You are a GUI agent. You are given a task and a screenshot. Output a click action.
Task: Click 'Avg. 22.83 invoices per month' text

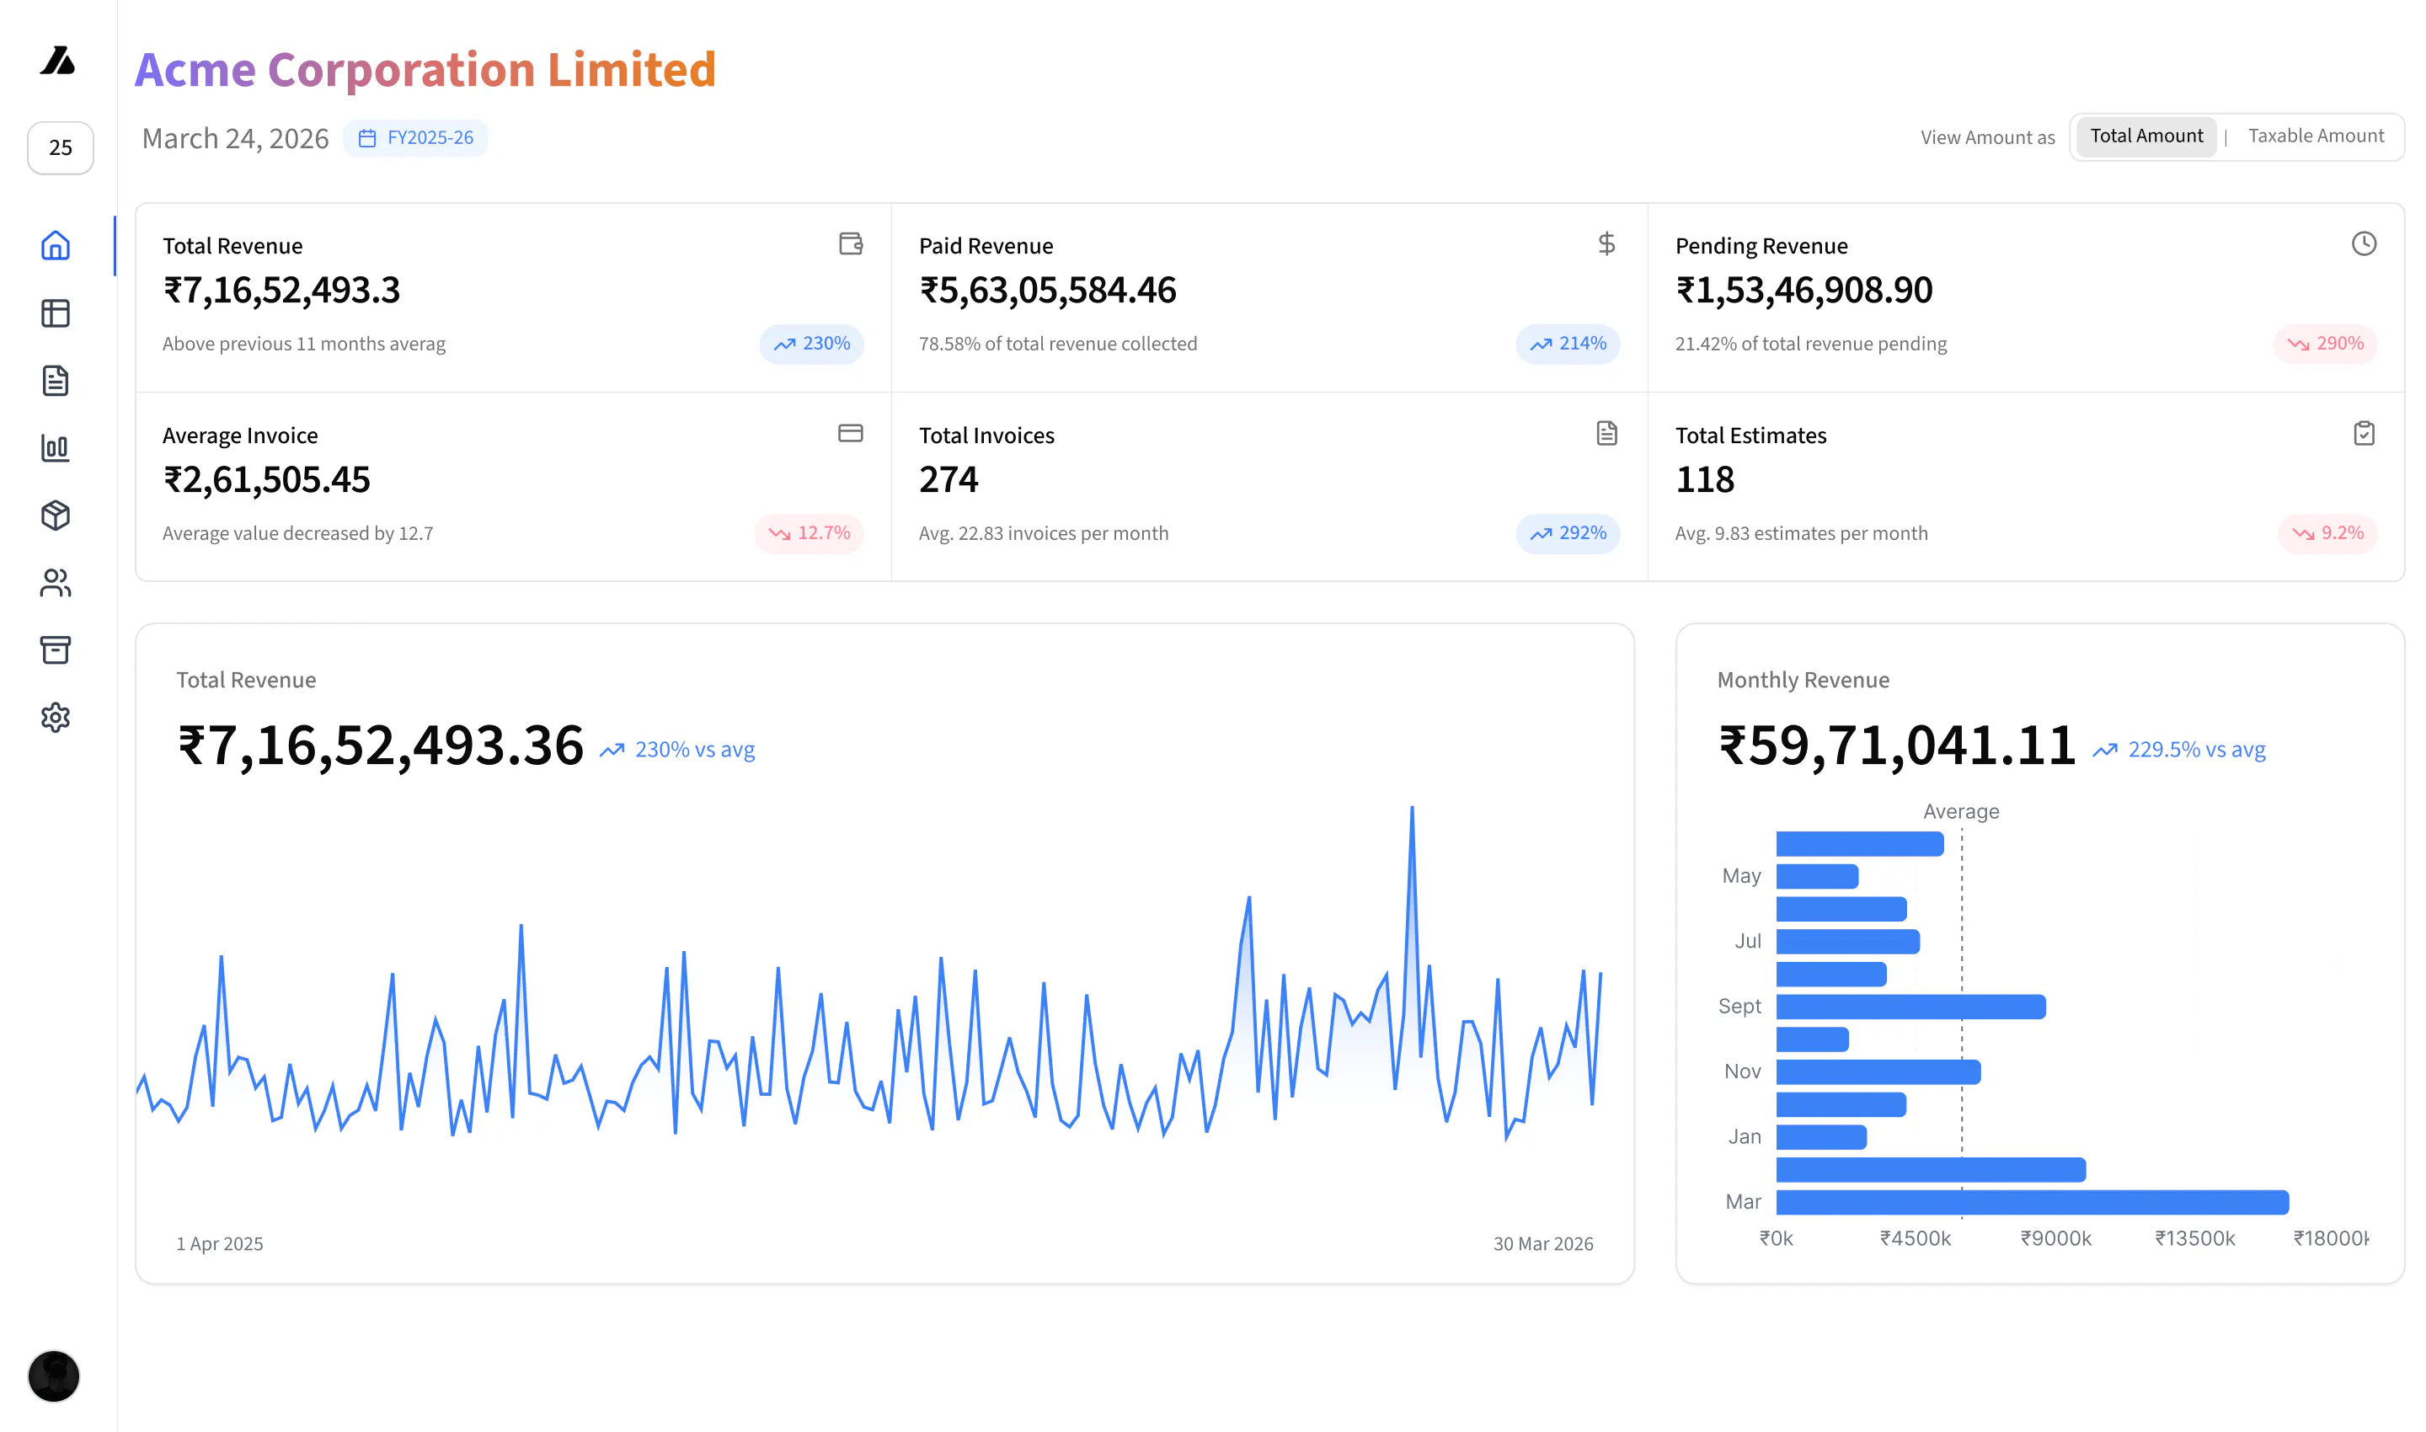pos(1043,533)
